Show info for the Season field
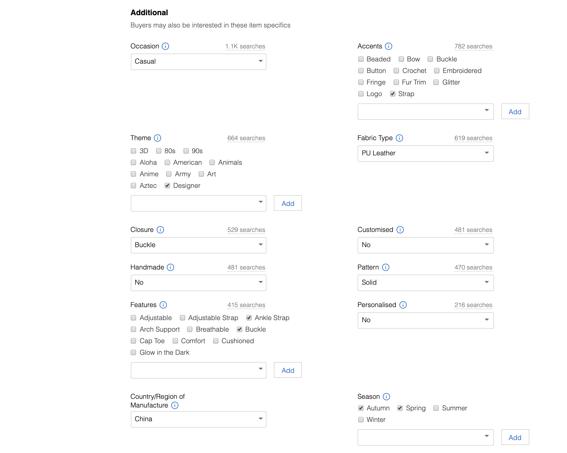The image size is (567, 453). 386,397
